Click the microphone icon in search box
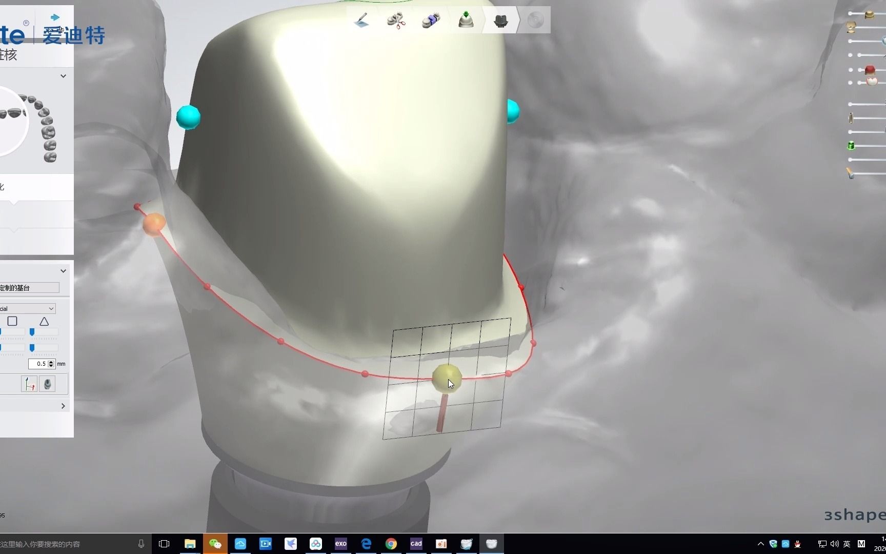 tap(142, 544)
